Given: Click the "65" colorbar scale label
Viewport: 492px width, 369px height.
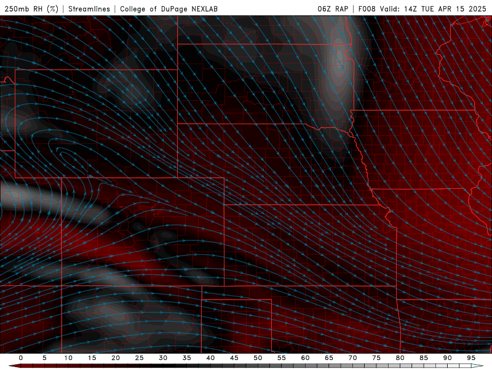Looking at the screenshot, I should coord(329,358).
